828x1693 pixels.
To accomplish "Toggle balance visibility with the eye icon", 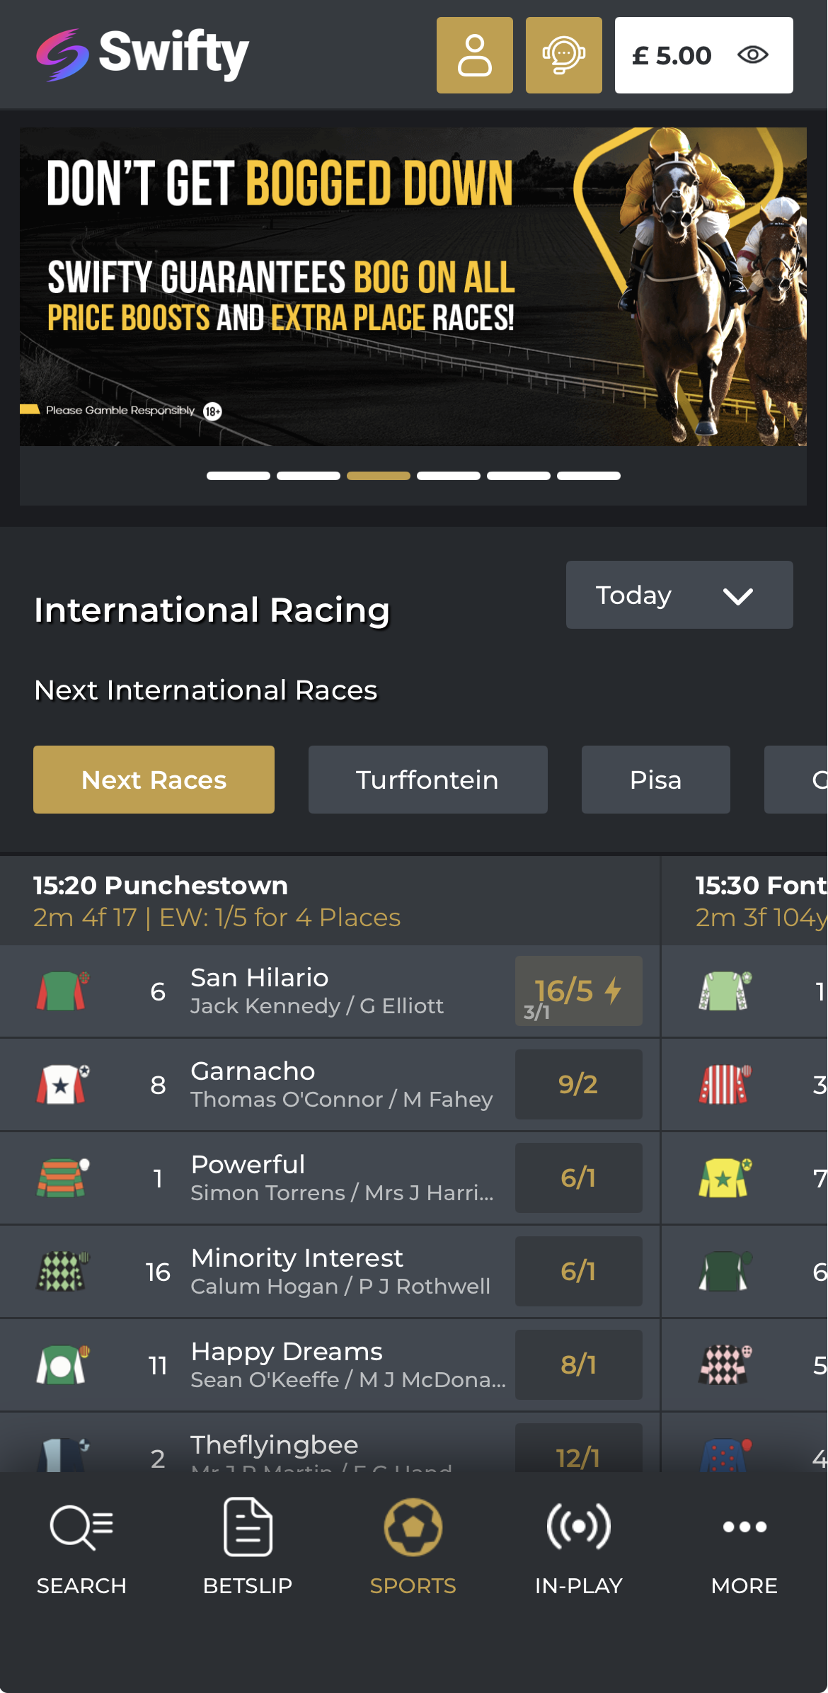I will tap(752, 55).
